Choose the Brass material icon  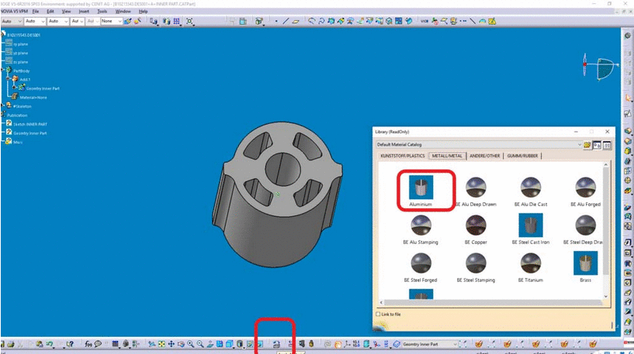click(586, 263)
